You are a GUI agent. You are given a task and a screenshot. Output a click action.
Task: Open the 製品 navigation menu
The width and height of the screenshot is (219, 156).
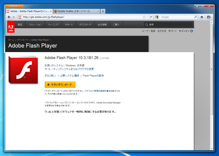pos(20,25)
